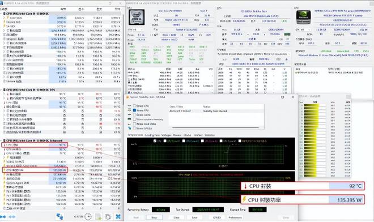Click the faded arrows icon in sensors toolbar
374x222 pixels.
click(12, 216)
